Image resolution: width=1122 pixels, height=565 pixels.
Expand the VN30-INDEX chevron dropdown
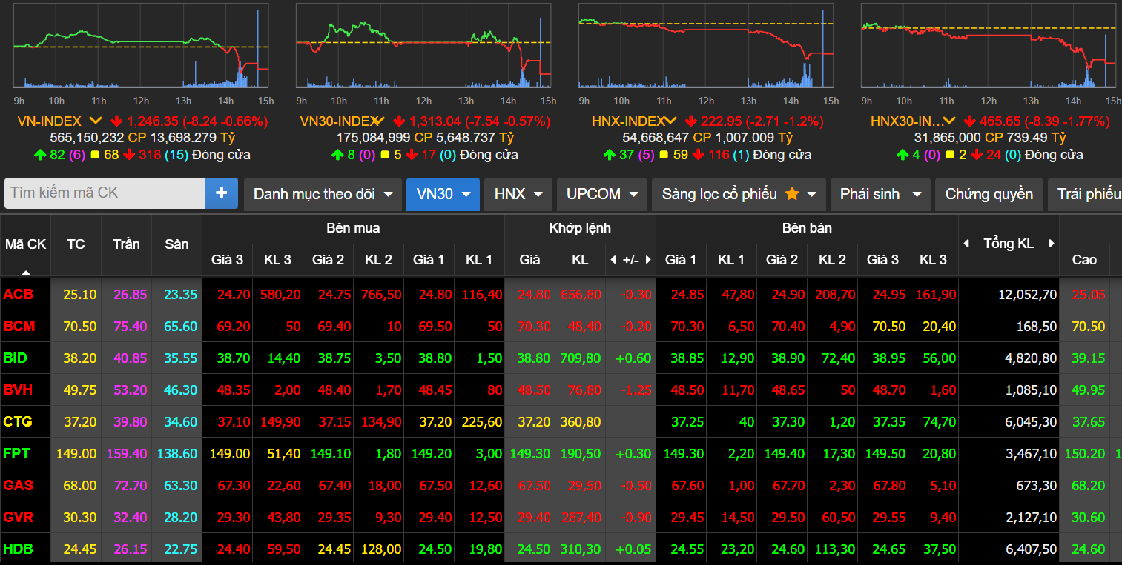[x=378, y=121]
